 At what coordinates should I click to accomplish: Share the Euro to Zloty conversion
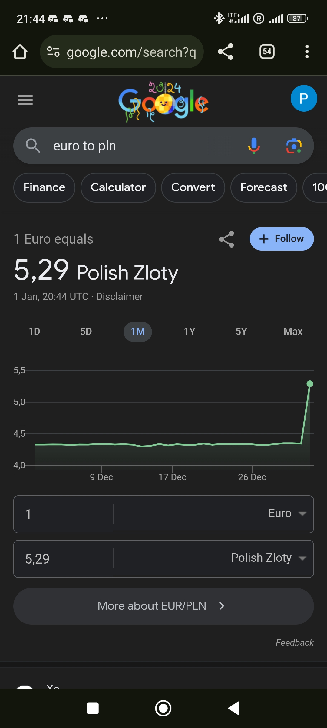point(226,239)
